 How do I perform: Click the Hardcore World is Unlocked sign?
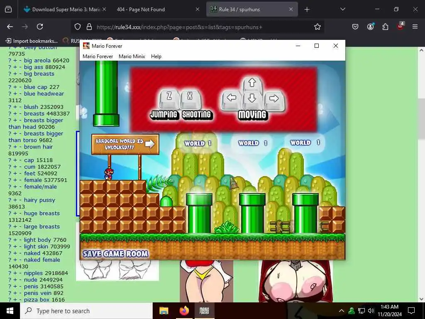125,144
